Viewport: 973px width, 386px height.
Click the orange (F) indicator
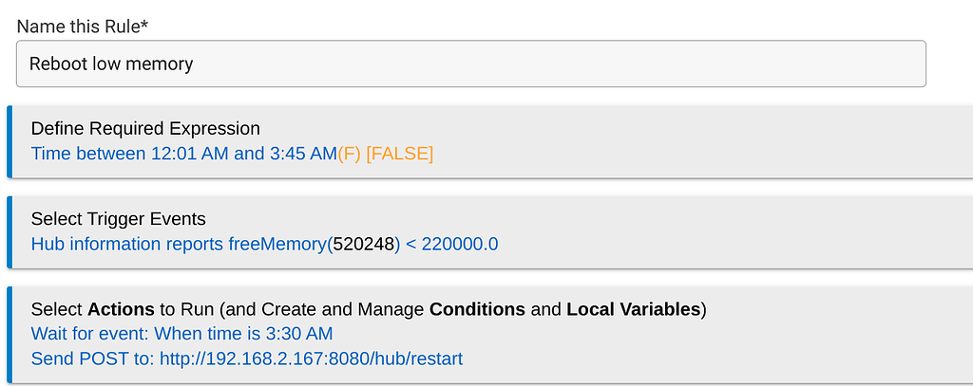point(349,154)
